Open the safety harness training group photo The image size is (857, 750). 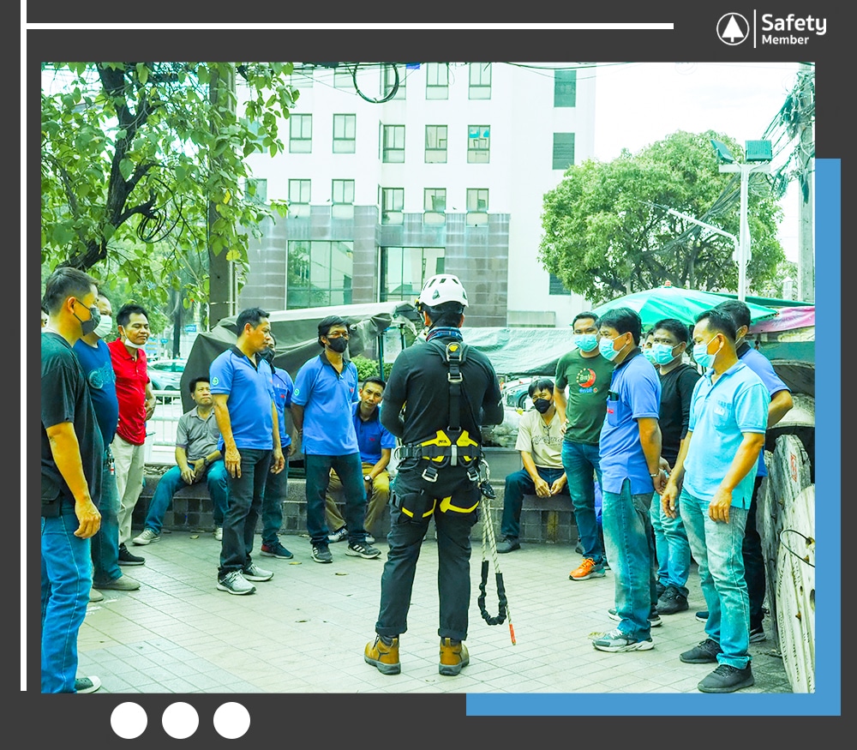tap(428, 378)
